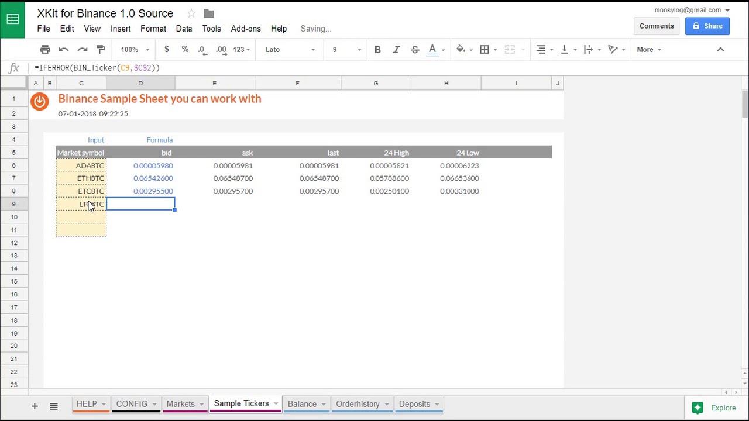Decrease decimal places

coord(202,50)
